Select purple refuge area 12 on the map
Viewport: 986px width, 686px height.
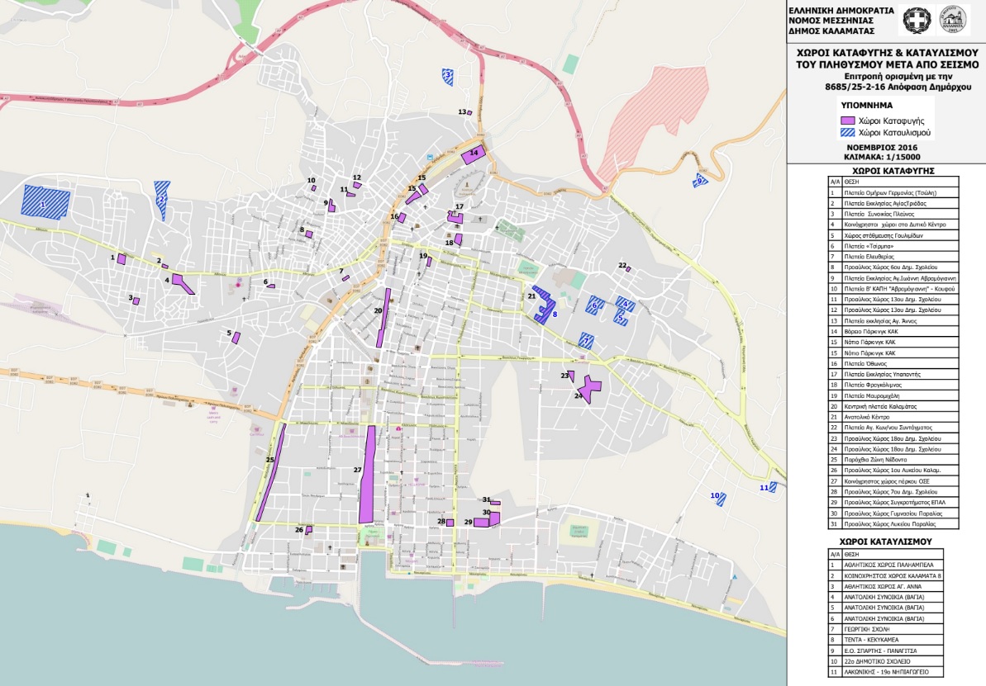357,185
